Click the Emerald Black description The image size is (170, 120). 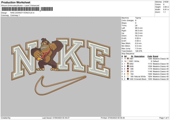click(x=140, y=79)
